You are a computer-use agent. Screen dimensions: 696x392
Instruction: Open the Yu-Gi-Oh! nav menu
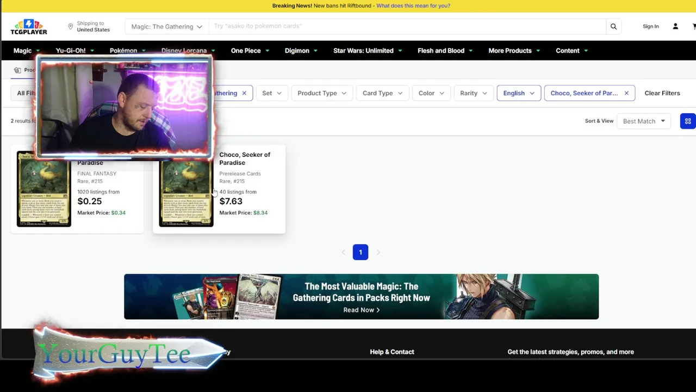coord(74,51)
